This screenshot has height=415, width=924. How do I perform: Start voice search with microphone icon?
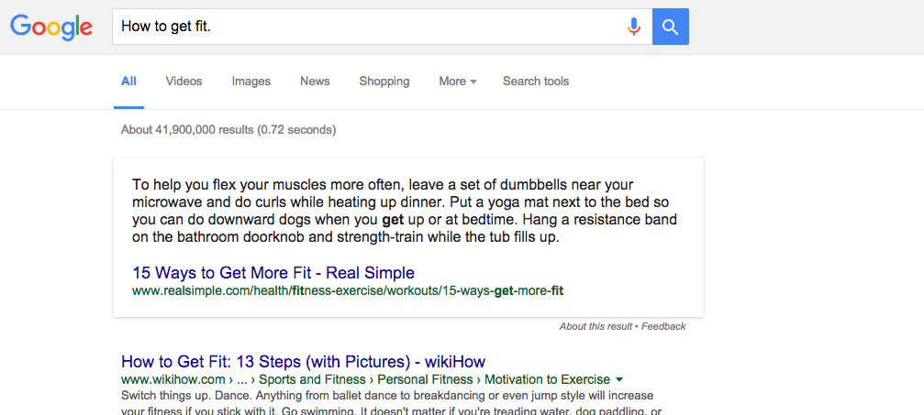pos(633,27)
